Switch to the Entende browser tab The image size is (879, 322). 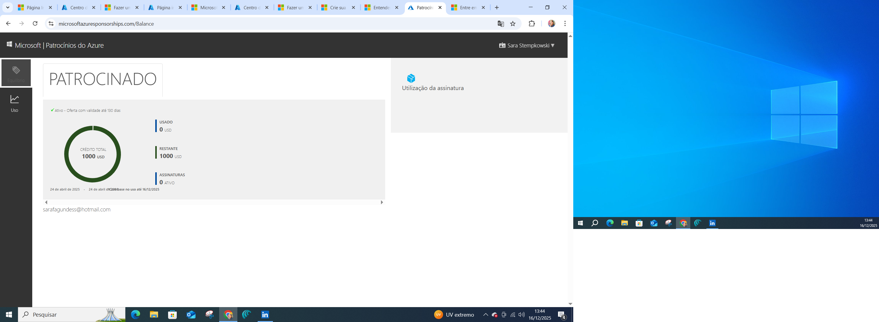(x=382, y=7)
